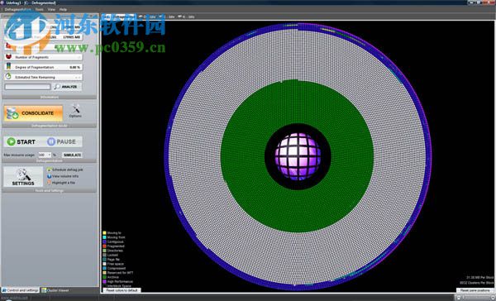This screenshot has width=496, height=301.
Task: Click the purple disk hub sphere
Action: tap(298, 156)
